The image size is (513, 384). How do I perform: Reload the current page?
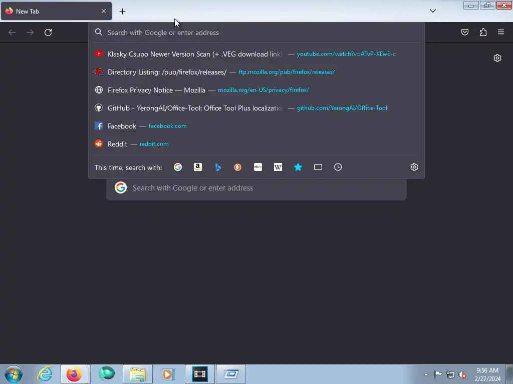point(48,32)
